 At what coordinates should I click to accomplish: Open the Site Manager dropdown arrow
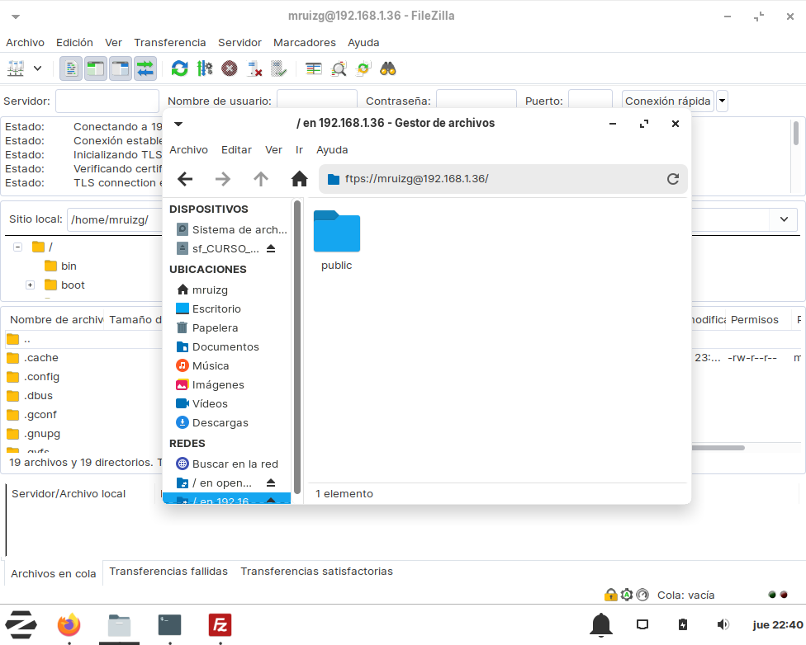click(37, 68)
